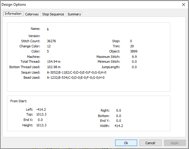Click the Bottom value 0.0

[x=118, y=116]
